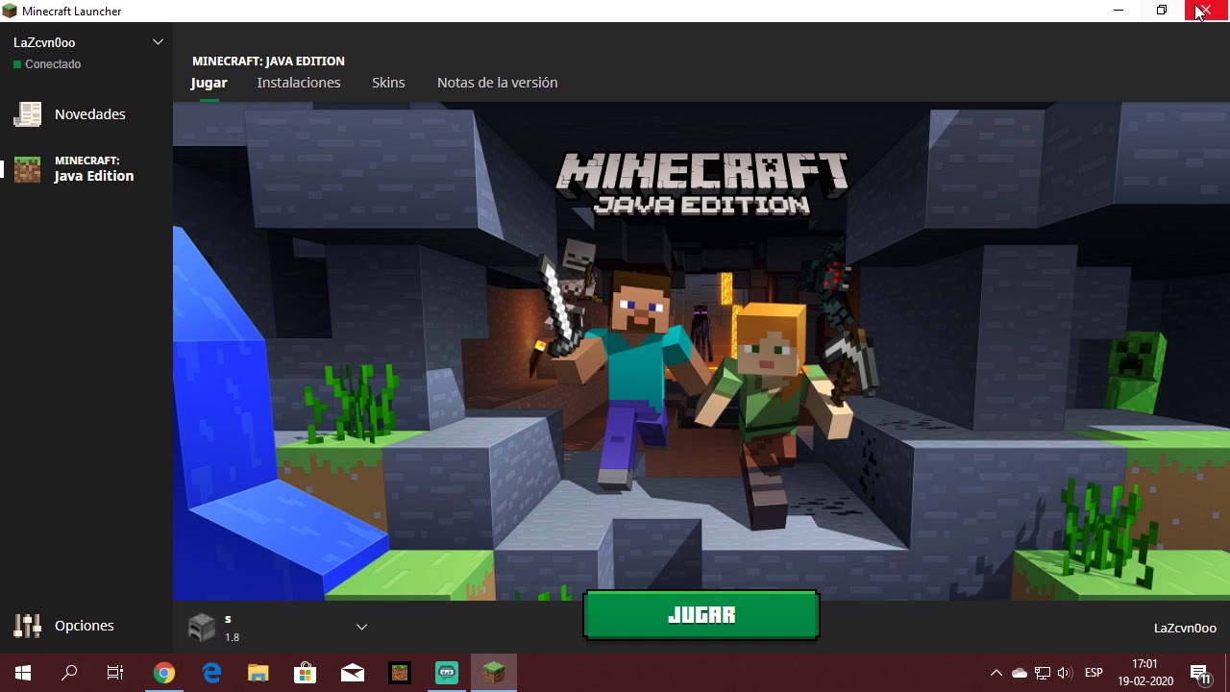Click the OneDrive cloud tray icon
1230x692 pixels.
point(1020,673)
